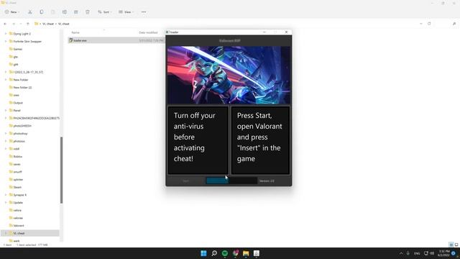460x259 pixels.
Task: Switch to large thumbnails view icon
Action: [x=456, y=245]
